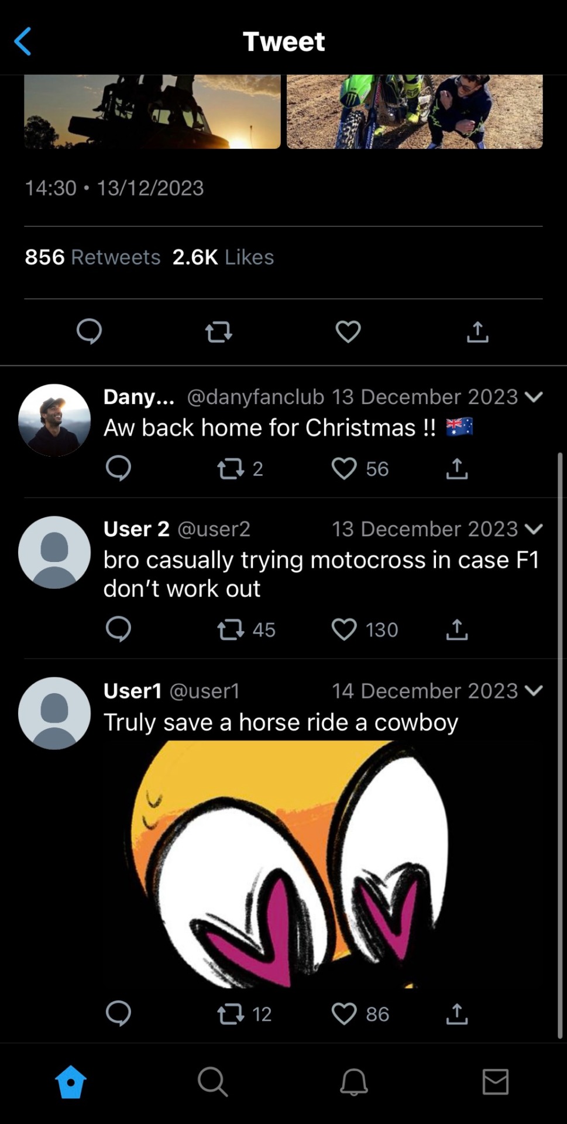Image resolution: width=567 pixels, height=1124 pixels.
Task: Like the main tweet
Action: pos(348,332)
